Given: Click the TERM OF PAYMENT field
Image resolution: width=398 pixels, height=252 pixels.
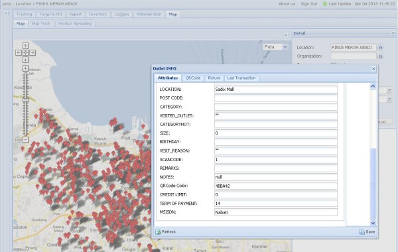Looking at the screenshot, I should pos(276,204).
